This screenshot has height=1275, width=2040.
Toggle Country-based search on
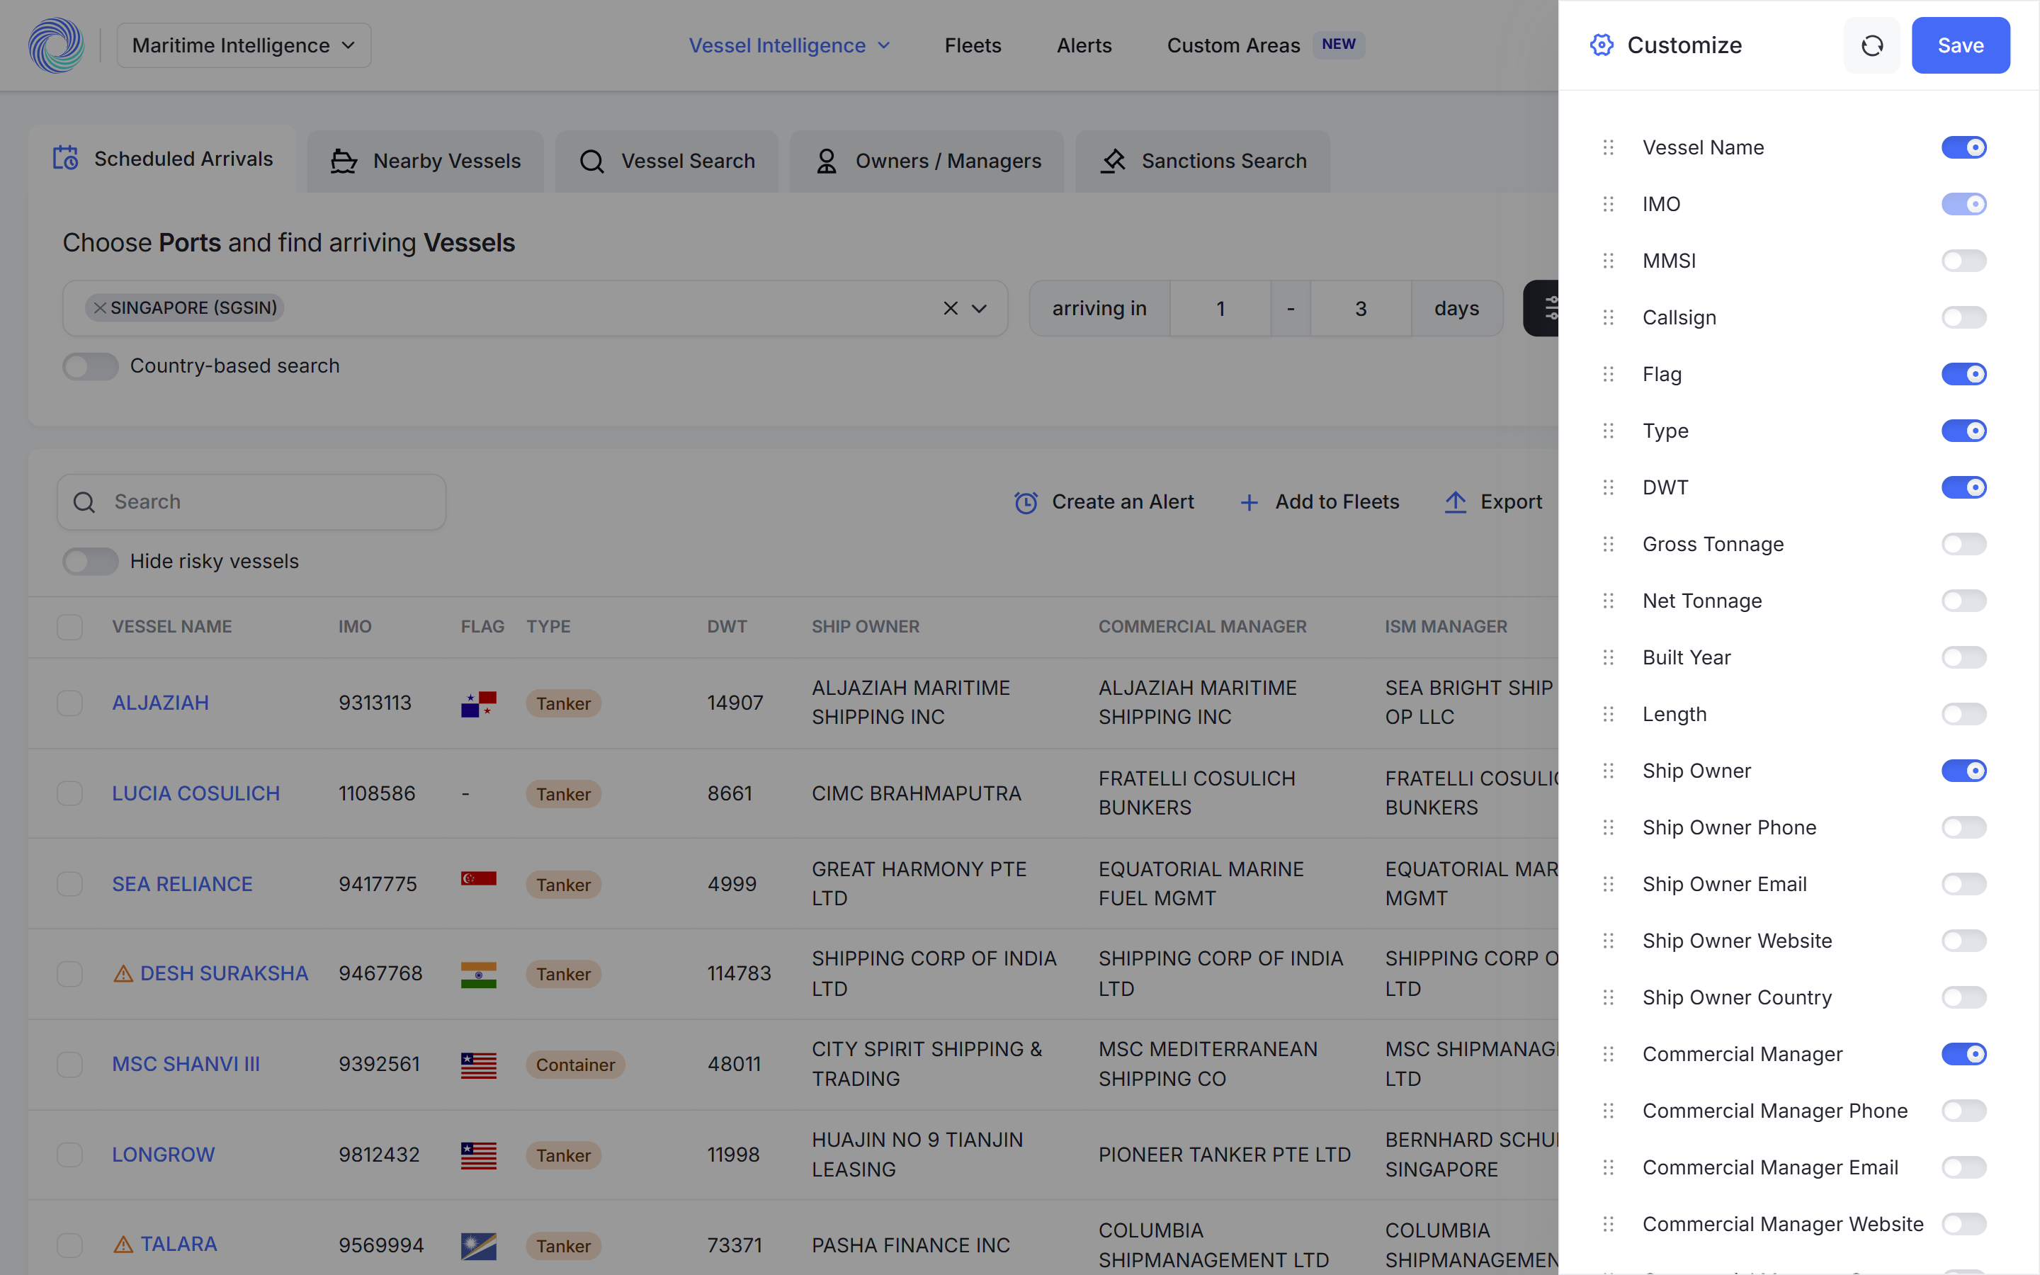coord(90,366)
